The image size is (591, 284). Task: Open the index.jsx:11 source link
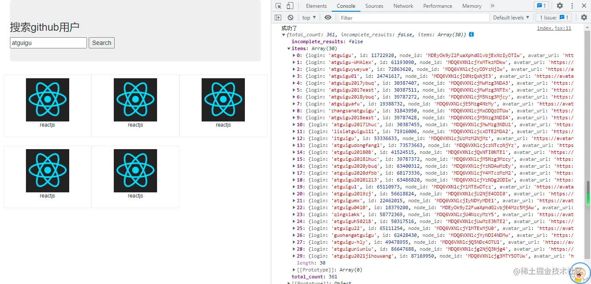point(554,28)
